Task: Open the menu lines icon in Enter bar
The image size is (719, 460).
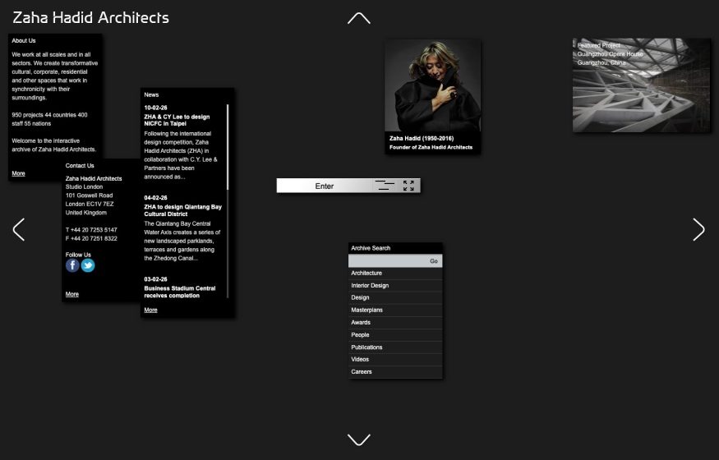Action: (x=385, y=186)
